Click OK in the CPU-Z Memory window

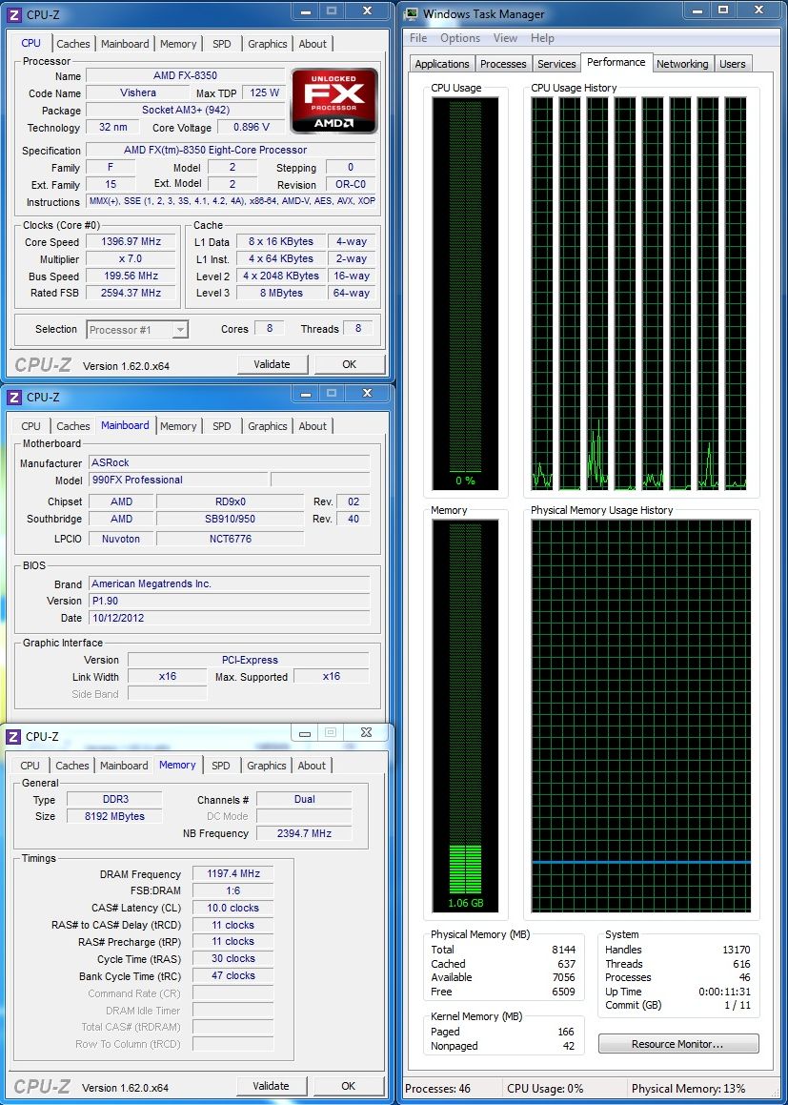(349, 1086)
